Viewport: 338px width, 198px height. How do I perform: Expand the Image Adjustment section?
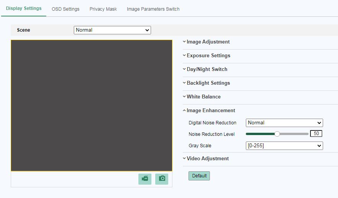coord(208,42)
